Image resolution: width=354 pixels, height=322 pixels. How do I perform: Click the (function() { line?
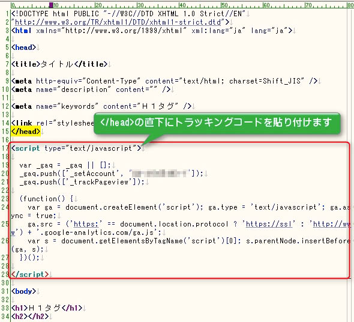pos(47,199)
